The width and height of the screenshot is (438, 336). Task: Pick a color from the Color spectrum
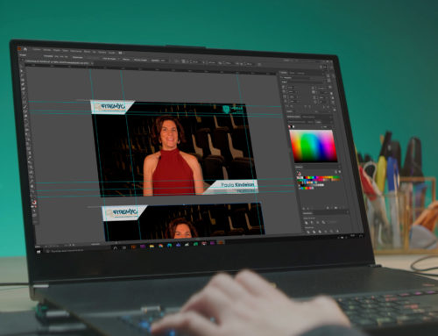tap(314, 147)
